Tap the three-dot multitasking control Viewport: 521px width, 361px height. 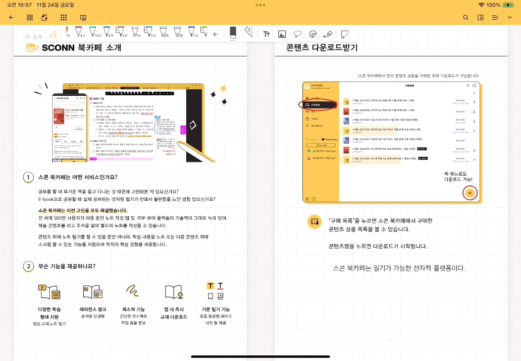click(260, 5)
